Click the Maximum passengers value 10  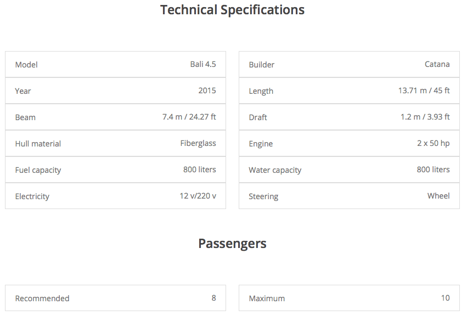445,298
